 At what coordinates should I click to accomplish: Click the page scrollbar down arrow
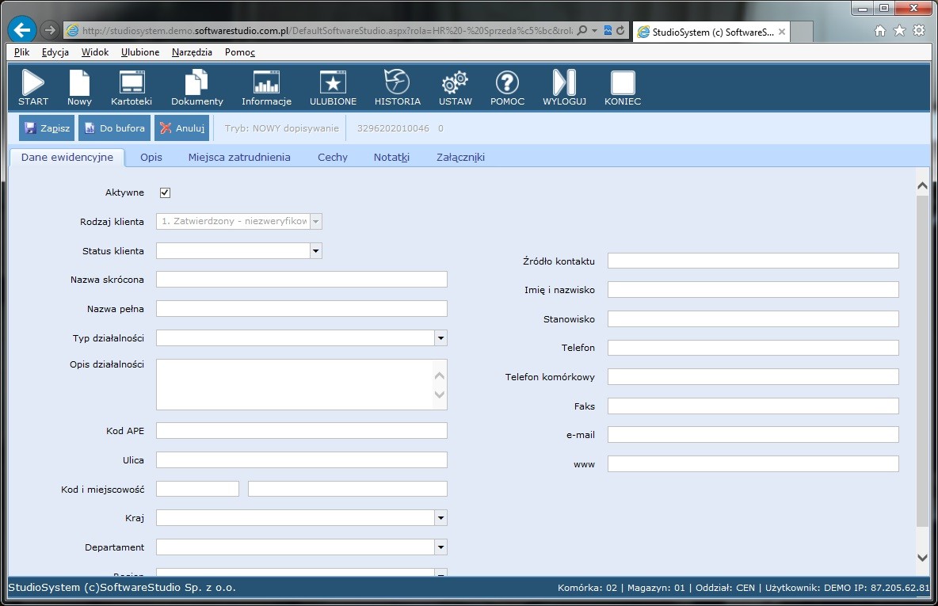pos(922,558)
